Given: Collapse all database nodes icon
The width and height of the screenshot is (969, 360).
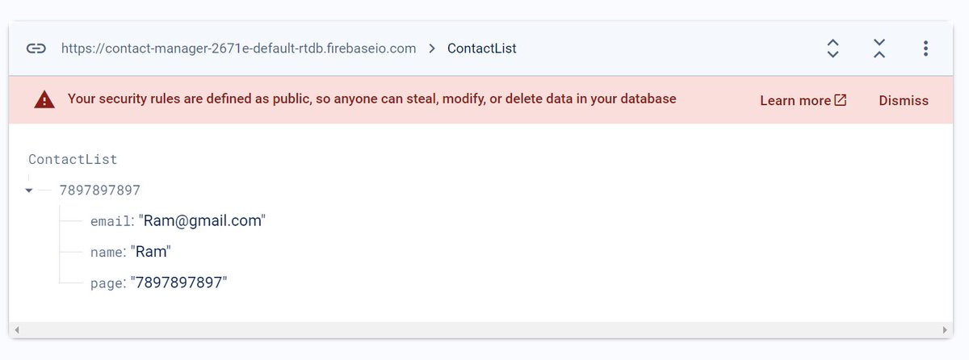Looking at the screenshot, I should tap(879, 48).
